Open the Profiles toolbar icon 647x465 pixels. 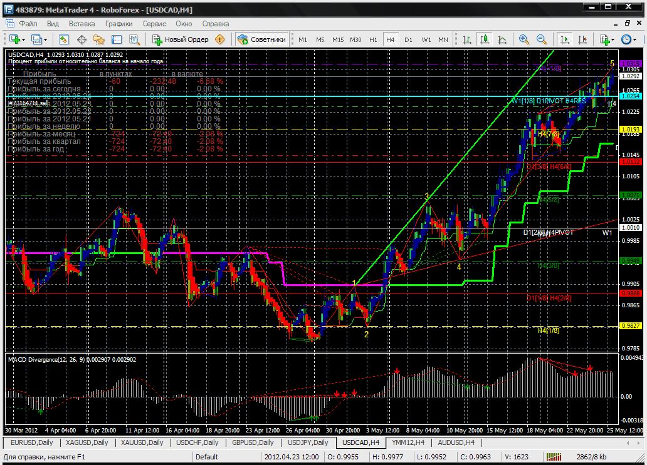click(37, 39)
